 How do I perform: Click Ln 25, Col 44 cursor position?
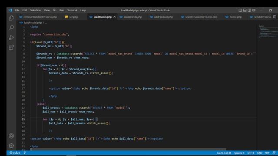(x=224, y=153)
